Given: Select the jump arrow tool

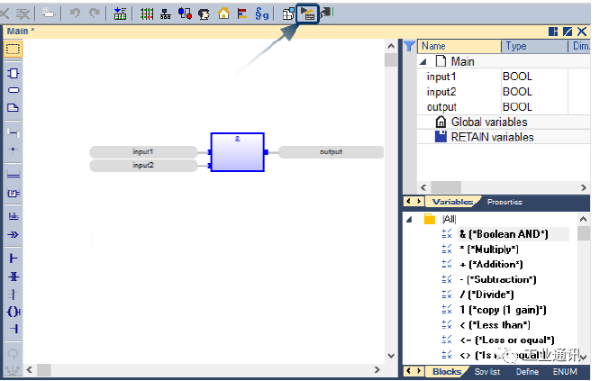Looking at the screenshot, I should (13, 234).
